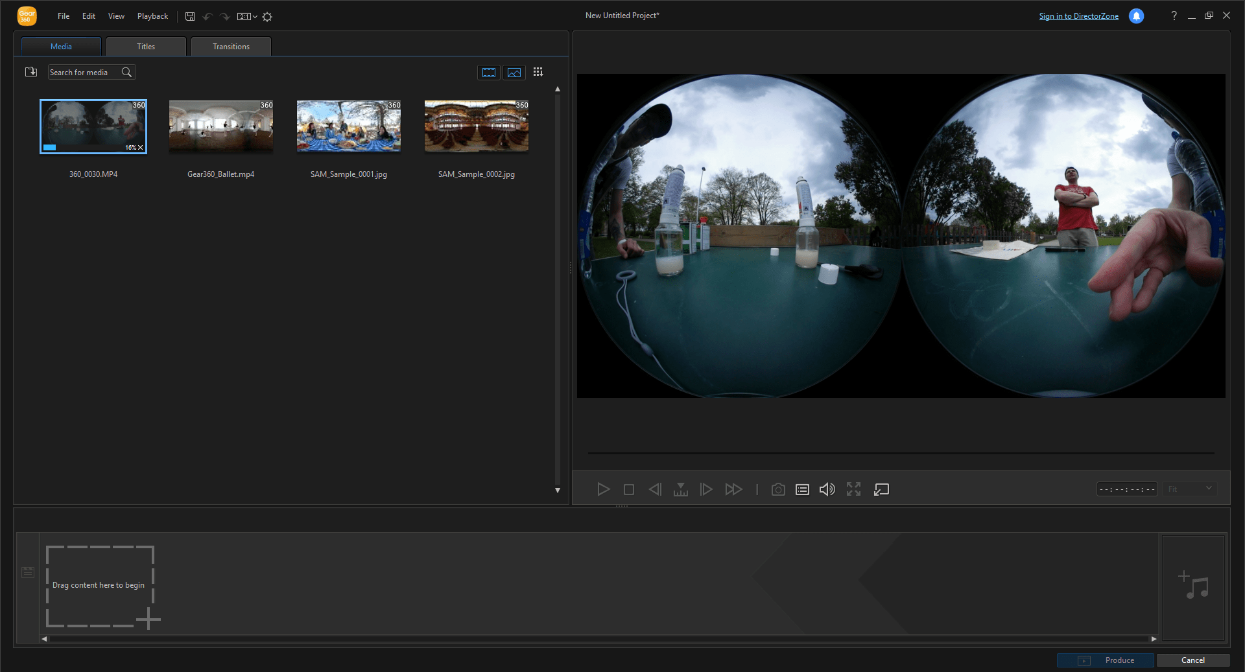Click the add background music icon
This screenshot has height=672, width=1245.
(1193, 585)
